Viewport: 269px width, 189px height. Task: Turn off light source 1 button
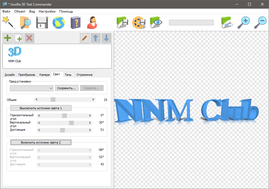click(41, 108)
